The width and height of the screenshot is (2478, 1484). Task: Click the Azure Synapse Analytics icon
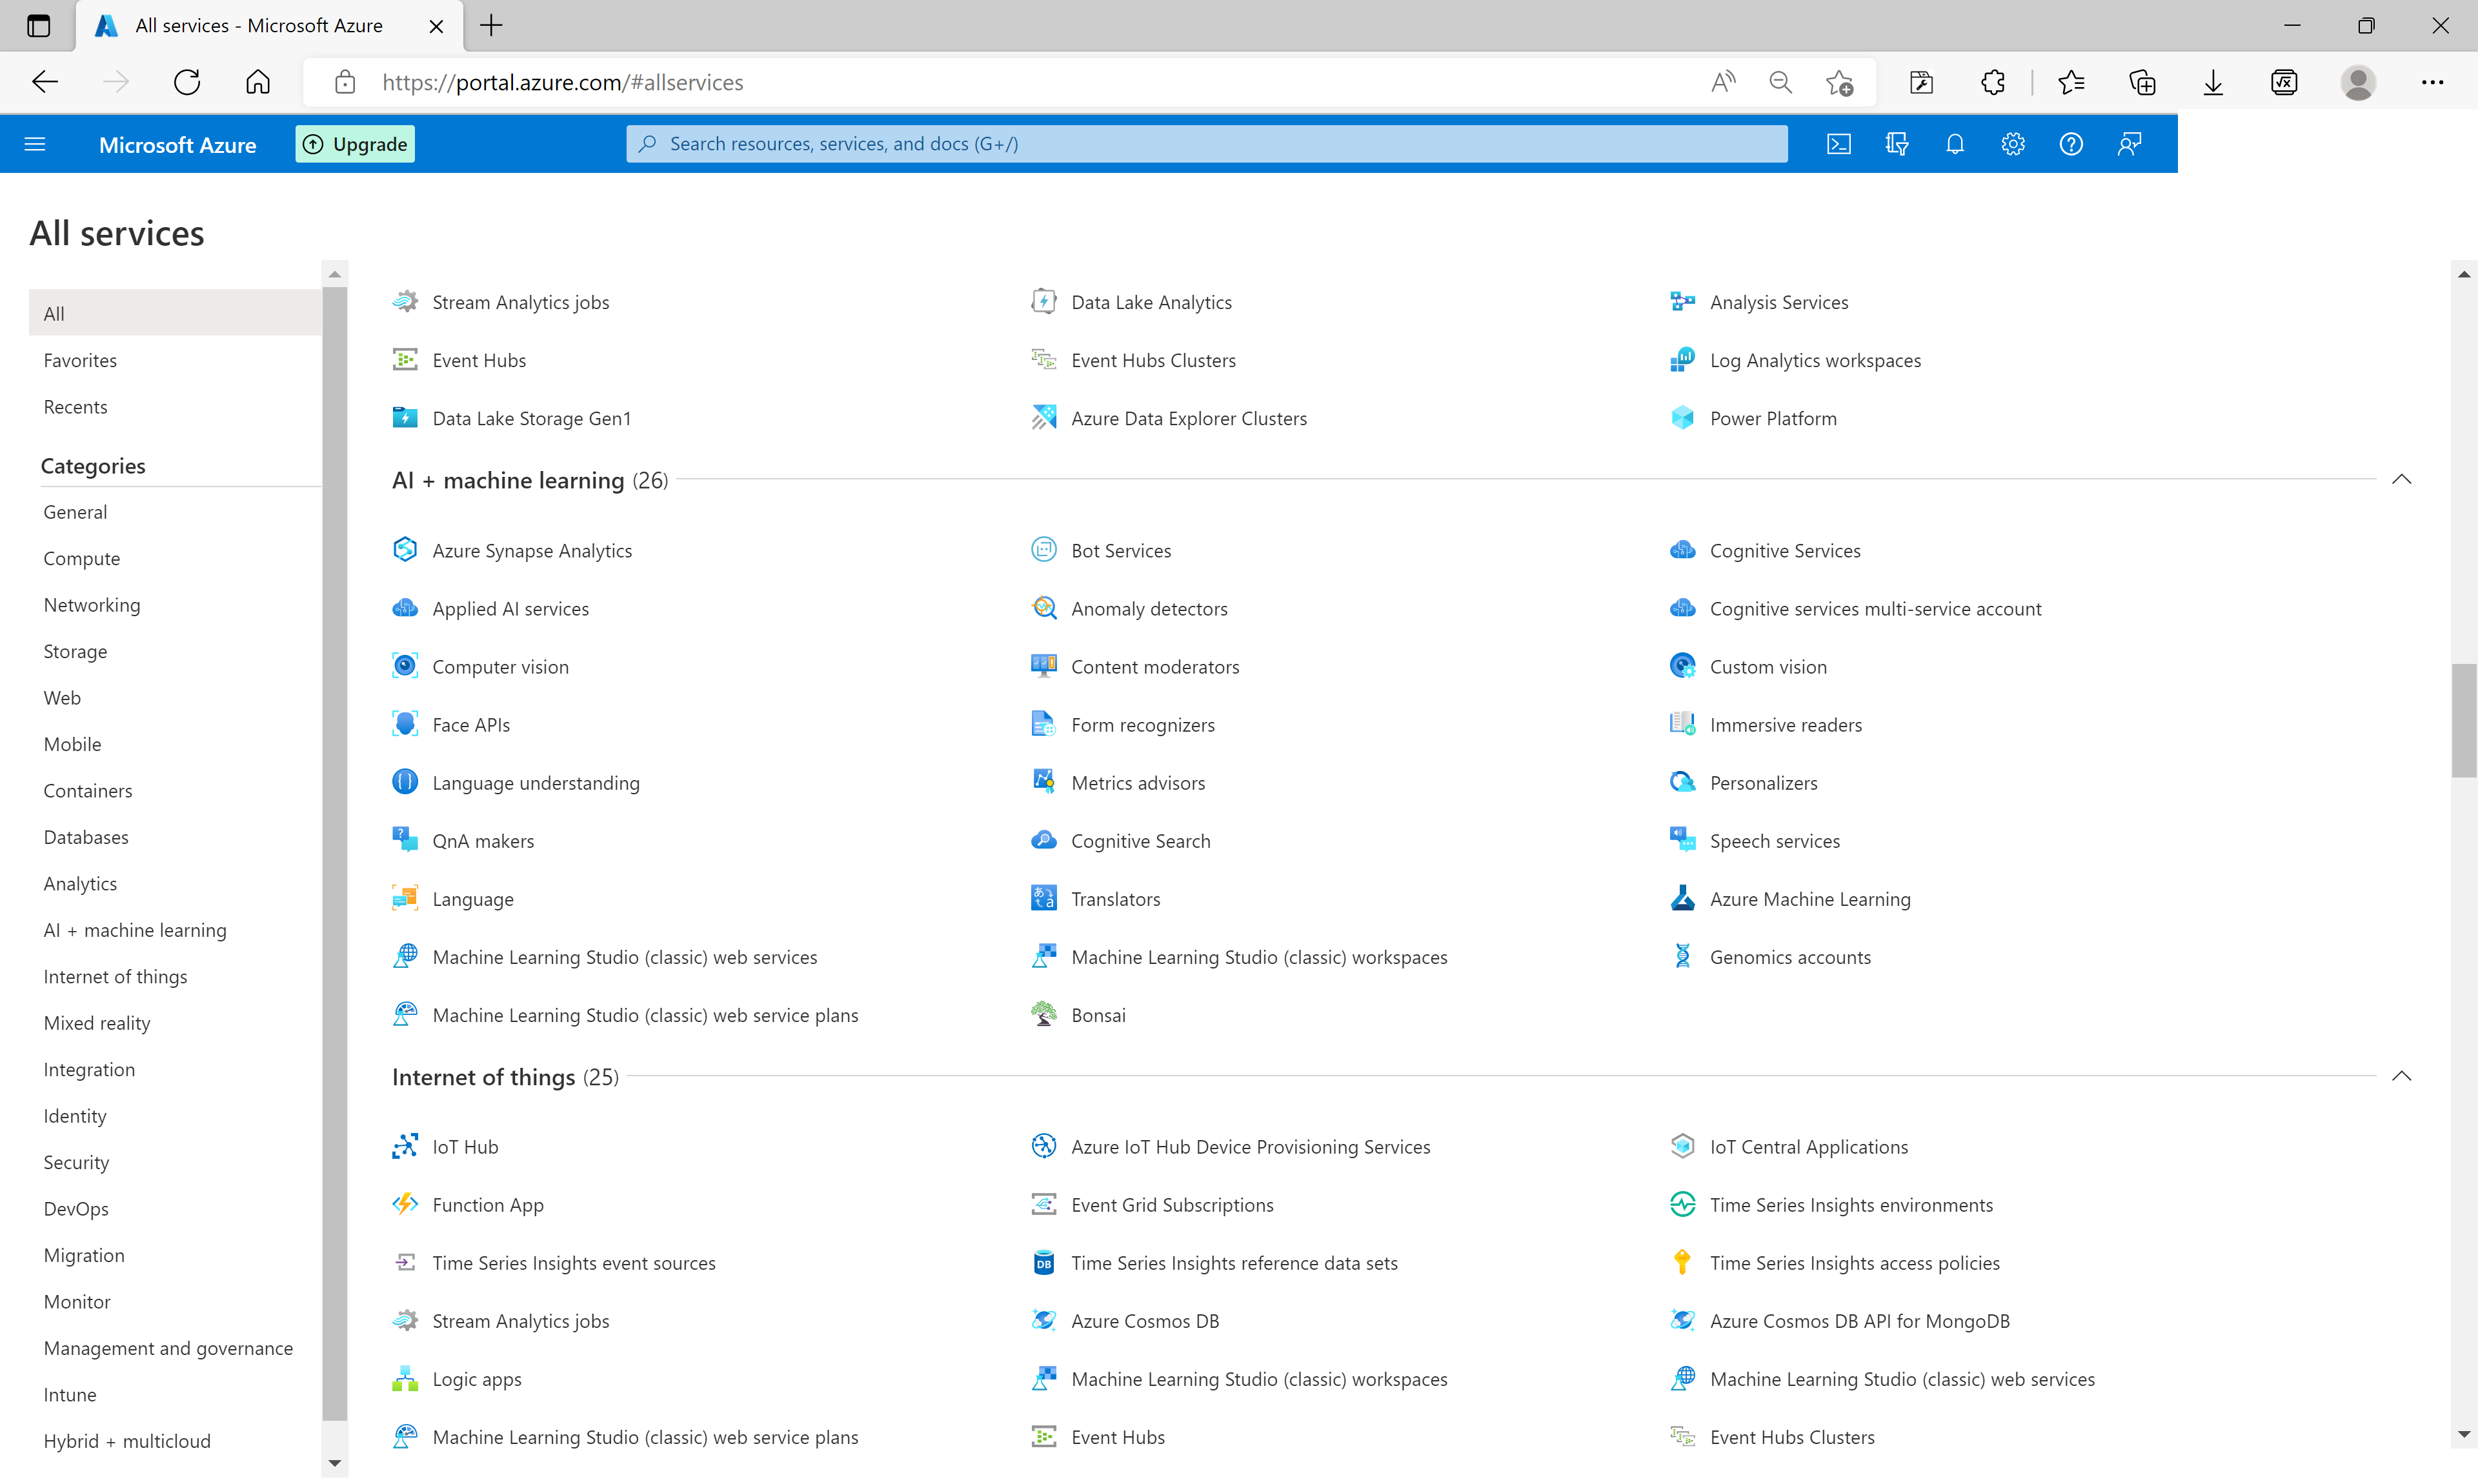click(405, 550)
